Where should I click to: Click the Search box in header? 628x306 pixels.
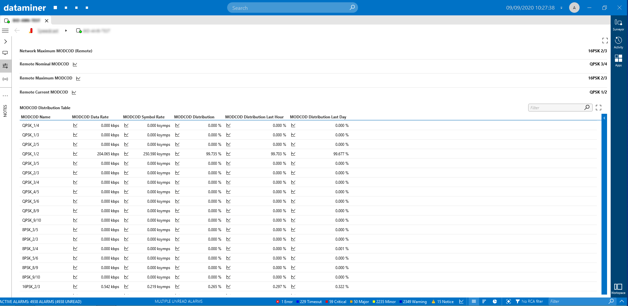coord(292,8)
